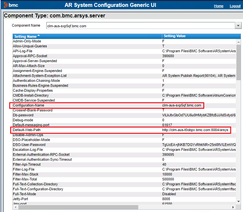Select Attachment-System-Exception-List setting
Screen dimensions: 243x212
click(x=40, y=76)
